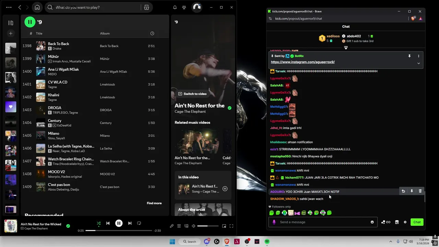Sort playlist by Title column

[x=39, y=33]
